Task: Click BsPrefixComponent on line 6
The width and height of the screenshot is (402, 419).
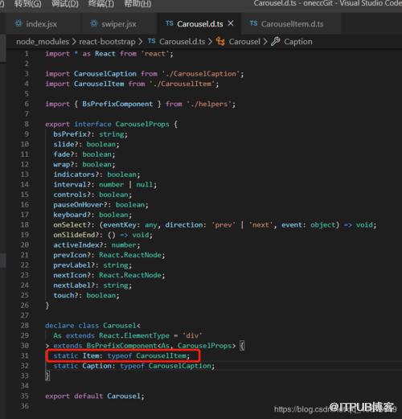Action: [117, 104]
